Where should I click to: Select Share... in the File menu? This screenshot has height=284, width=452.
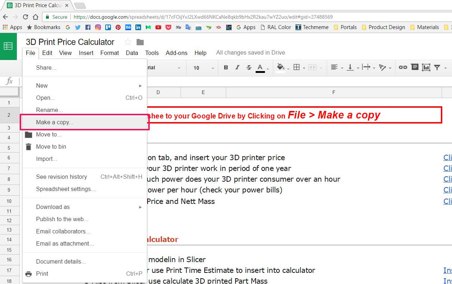pyautogui.click(x=85, y=68)
